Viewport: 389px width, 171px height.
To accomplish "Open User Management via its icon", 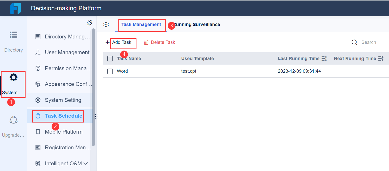I will point(38,52).
